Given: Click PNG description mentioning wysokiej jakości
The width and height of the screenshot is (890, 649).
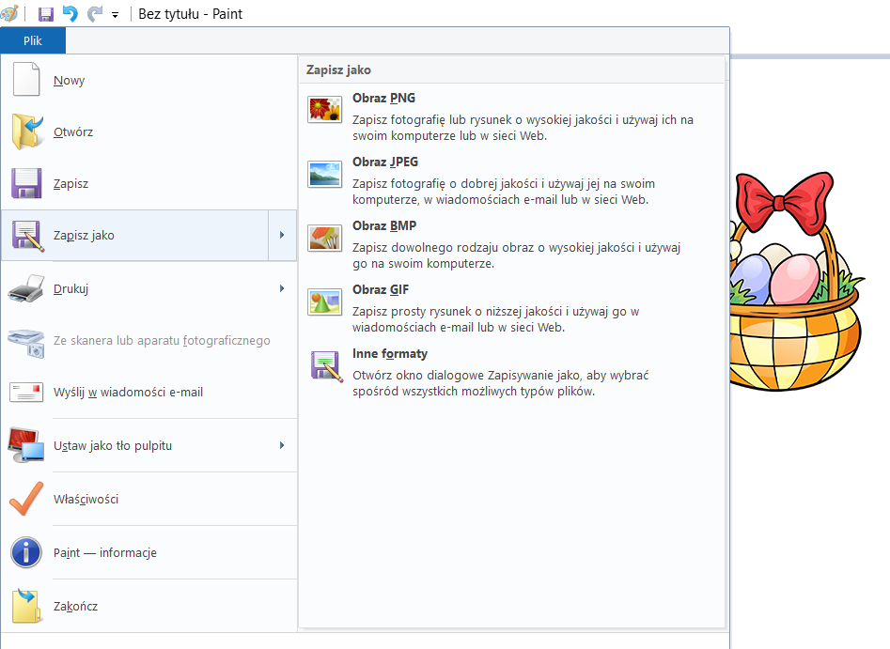Looking at the screenshot, I should pos(523,128).
